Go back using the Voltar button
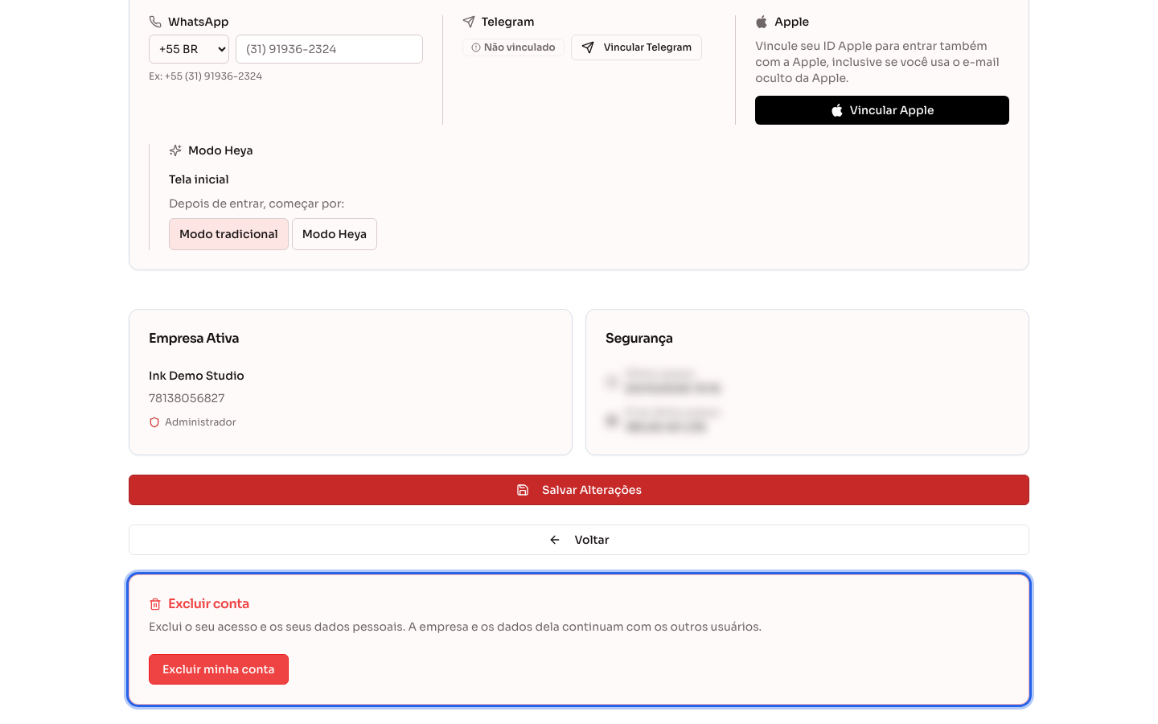This screenshot has width=1158, height=724. coord(579,540)
